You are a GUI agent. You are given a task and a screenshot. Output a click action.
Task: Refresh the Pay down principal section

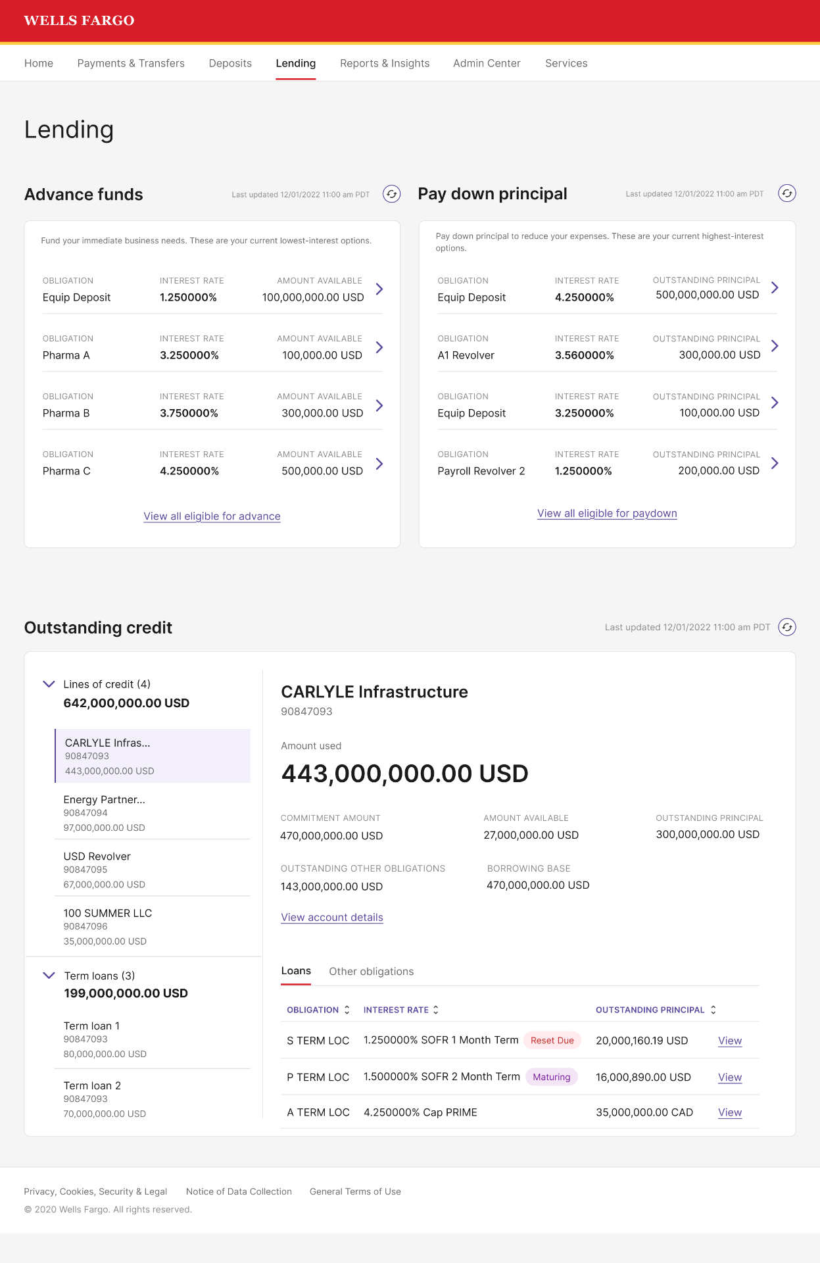click(787, 193)
